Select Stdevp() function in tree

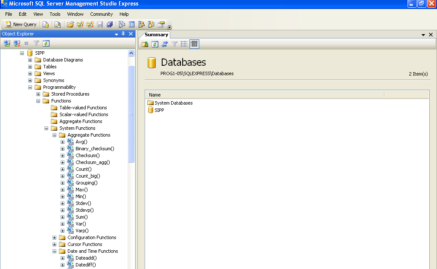coord(85,210)
